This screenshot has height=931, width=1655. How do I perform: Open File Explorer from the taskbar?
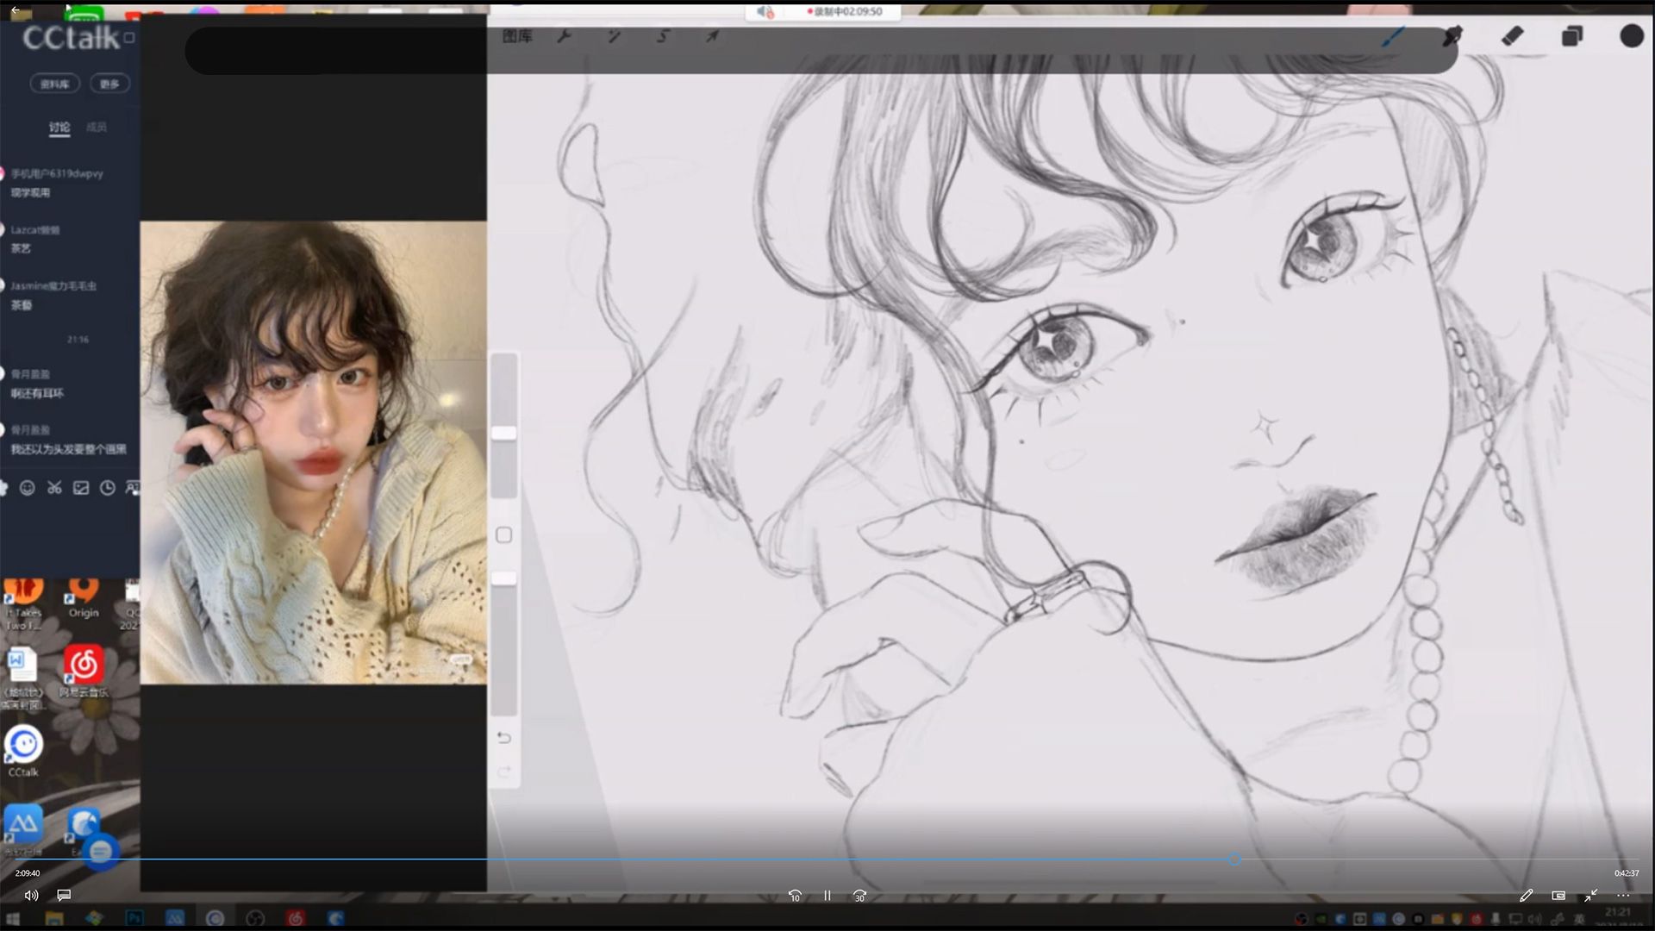tap(53, 919)
